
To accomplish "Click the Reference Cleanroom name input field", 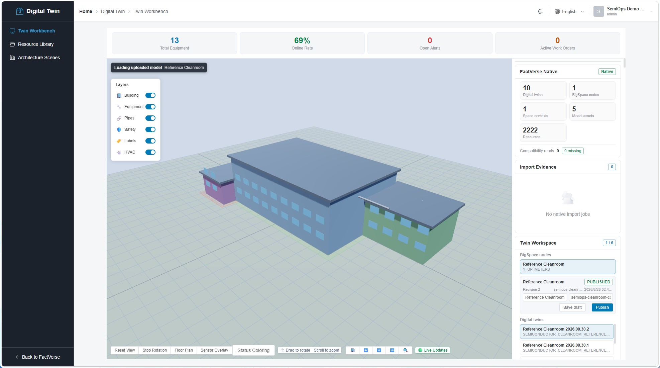I will (545, 297).
